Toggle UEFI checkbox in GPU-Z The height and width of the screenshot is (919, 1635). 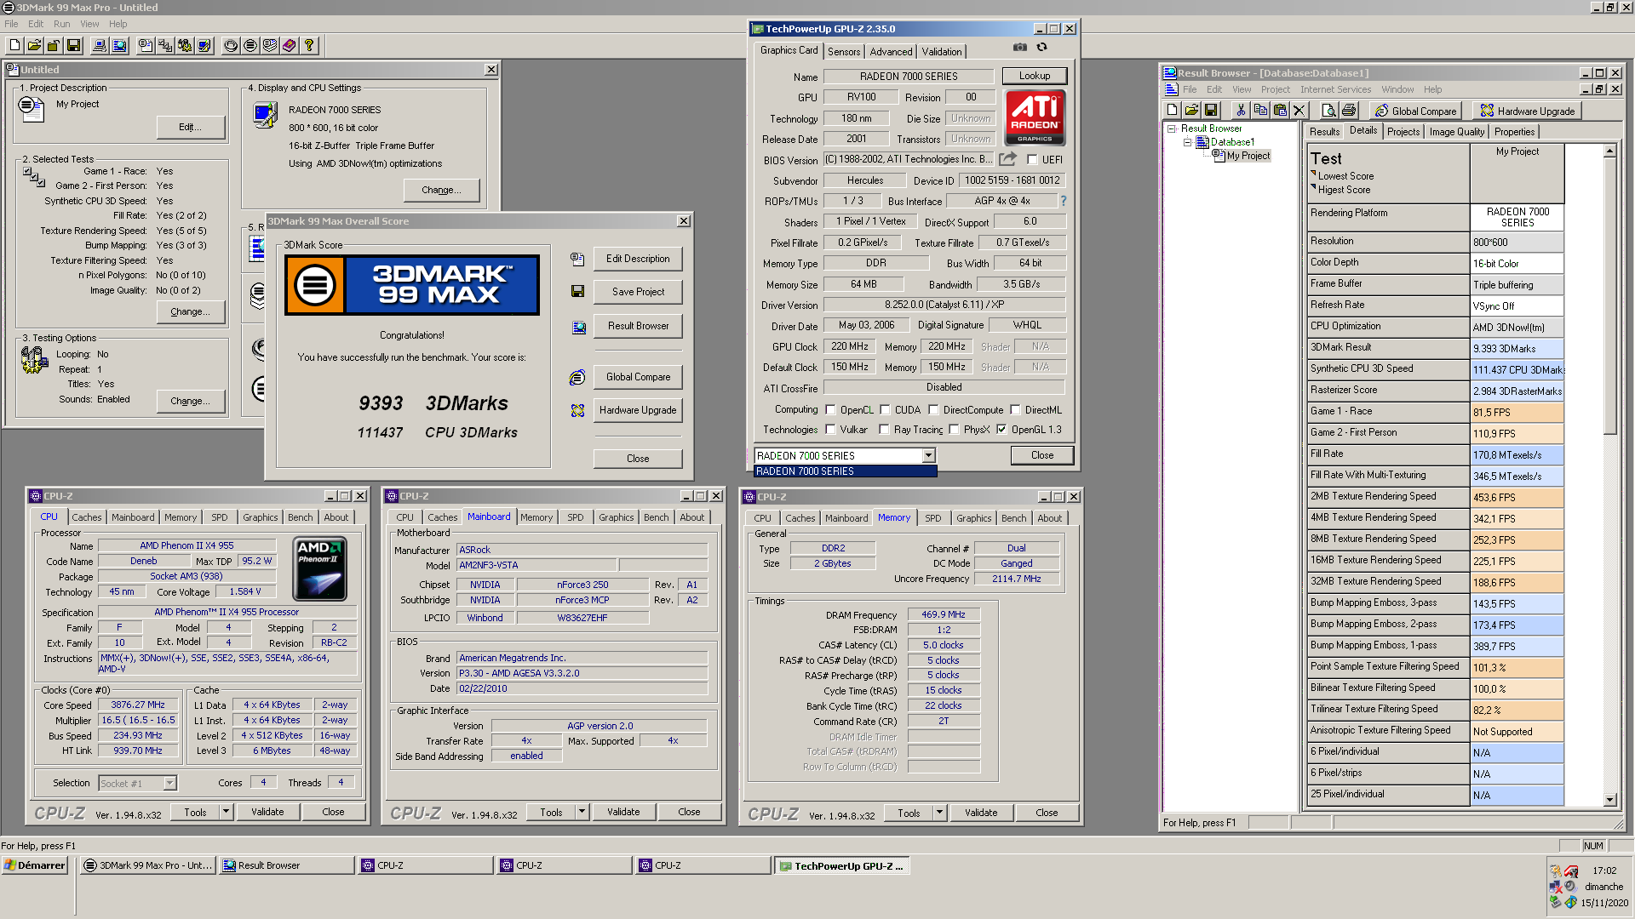coord(1032,160)
